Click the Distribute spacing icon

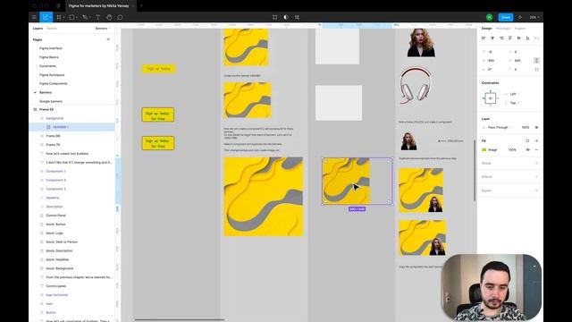536,38
